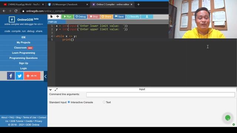
Task: Go to Login in sidebar
Action: coord(23,68)
